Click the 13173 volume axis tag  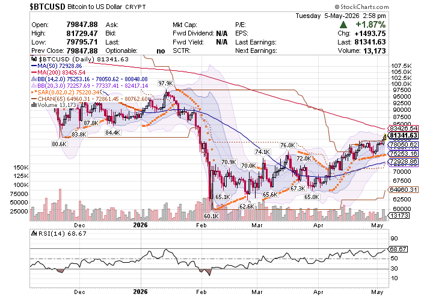(399, 215)
